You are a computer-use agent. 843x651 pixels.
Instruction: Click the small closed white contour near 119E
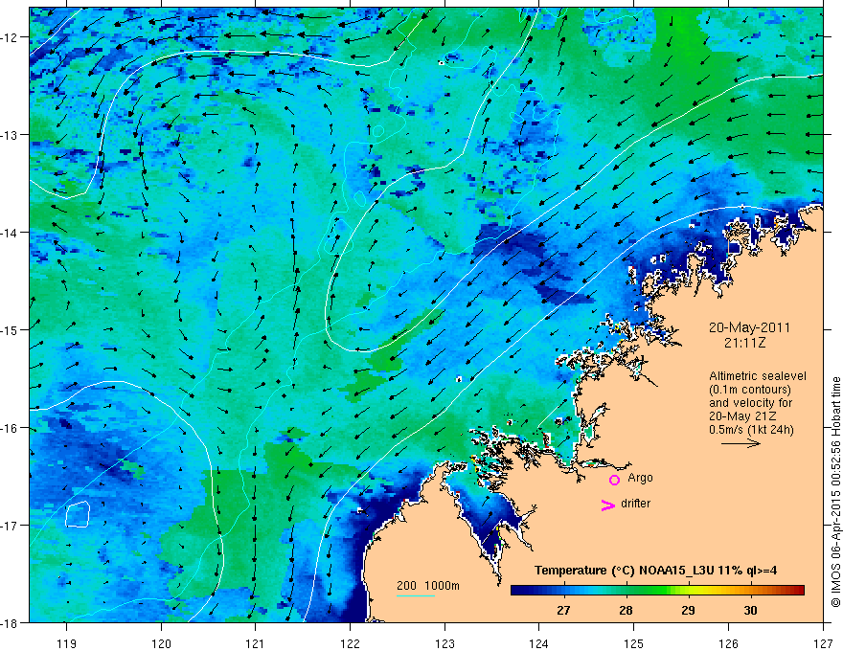coord(78,514)
